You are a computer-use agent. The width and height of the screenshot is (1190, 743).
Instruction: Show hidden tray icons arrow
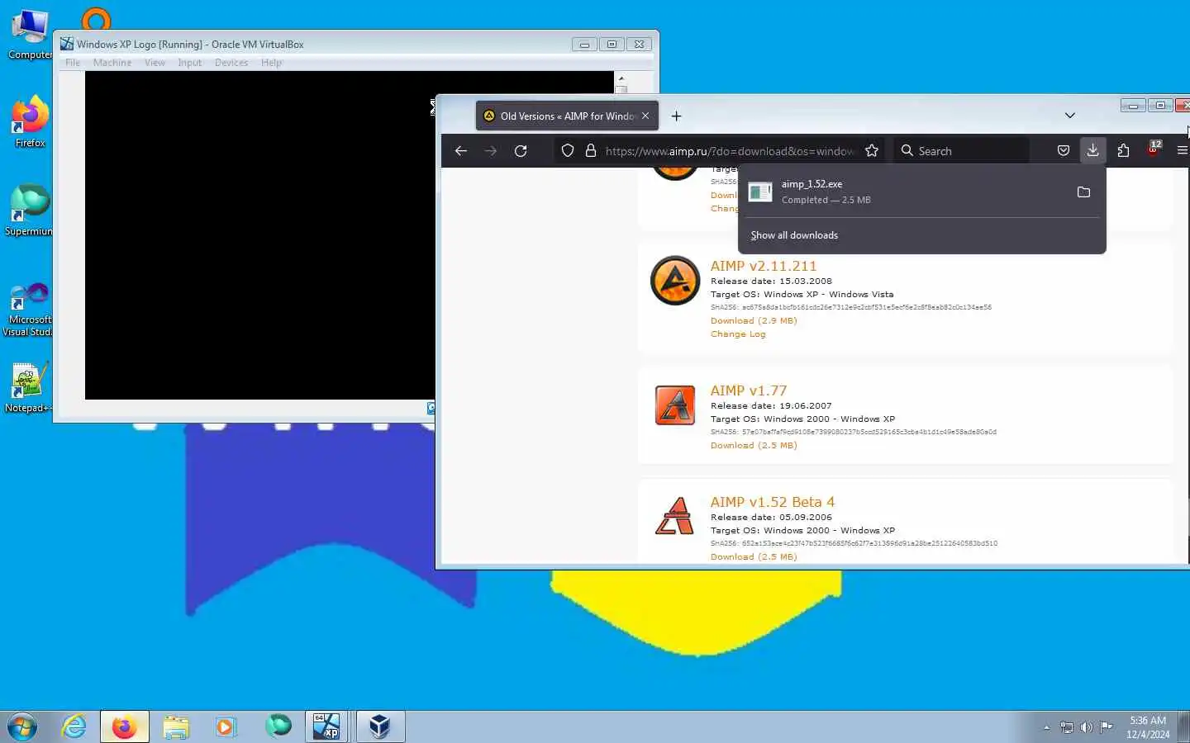[1046, 727]
